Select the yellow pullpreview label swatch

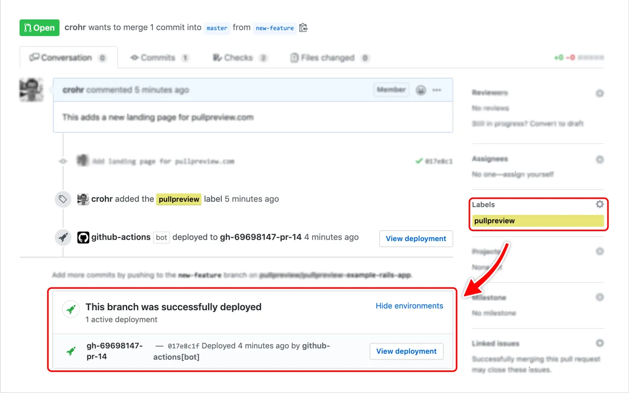[538, 221]
